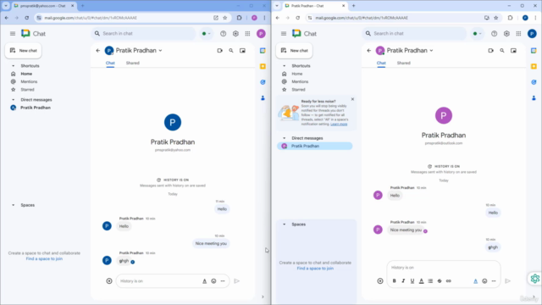Start video call in left window chat header
Image resolution: width=542 pixels, height=305 pixels.
tap(219, 51)
